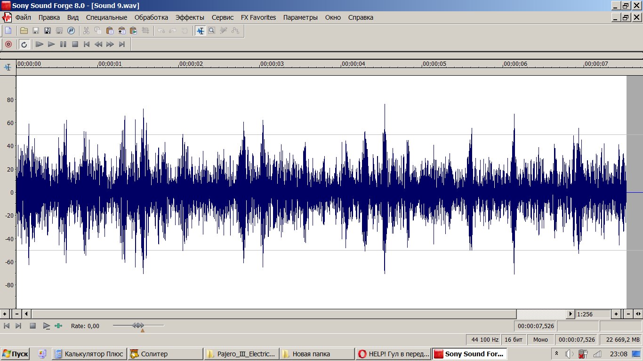Switch to Калькулятор Плюс taskbar button
The image size is (643, 361).
89,354
